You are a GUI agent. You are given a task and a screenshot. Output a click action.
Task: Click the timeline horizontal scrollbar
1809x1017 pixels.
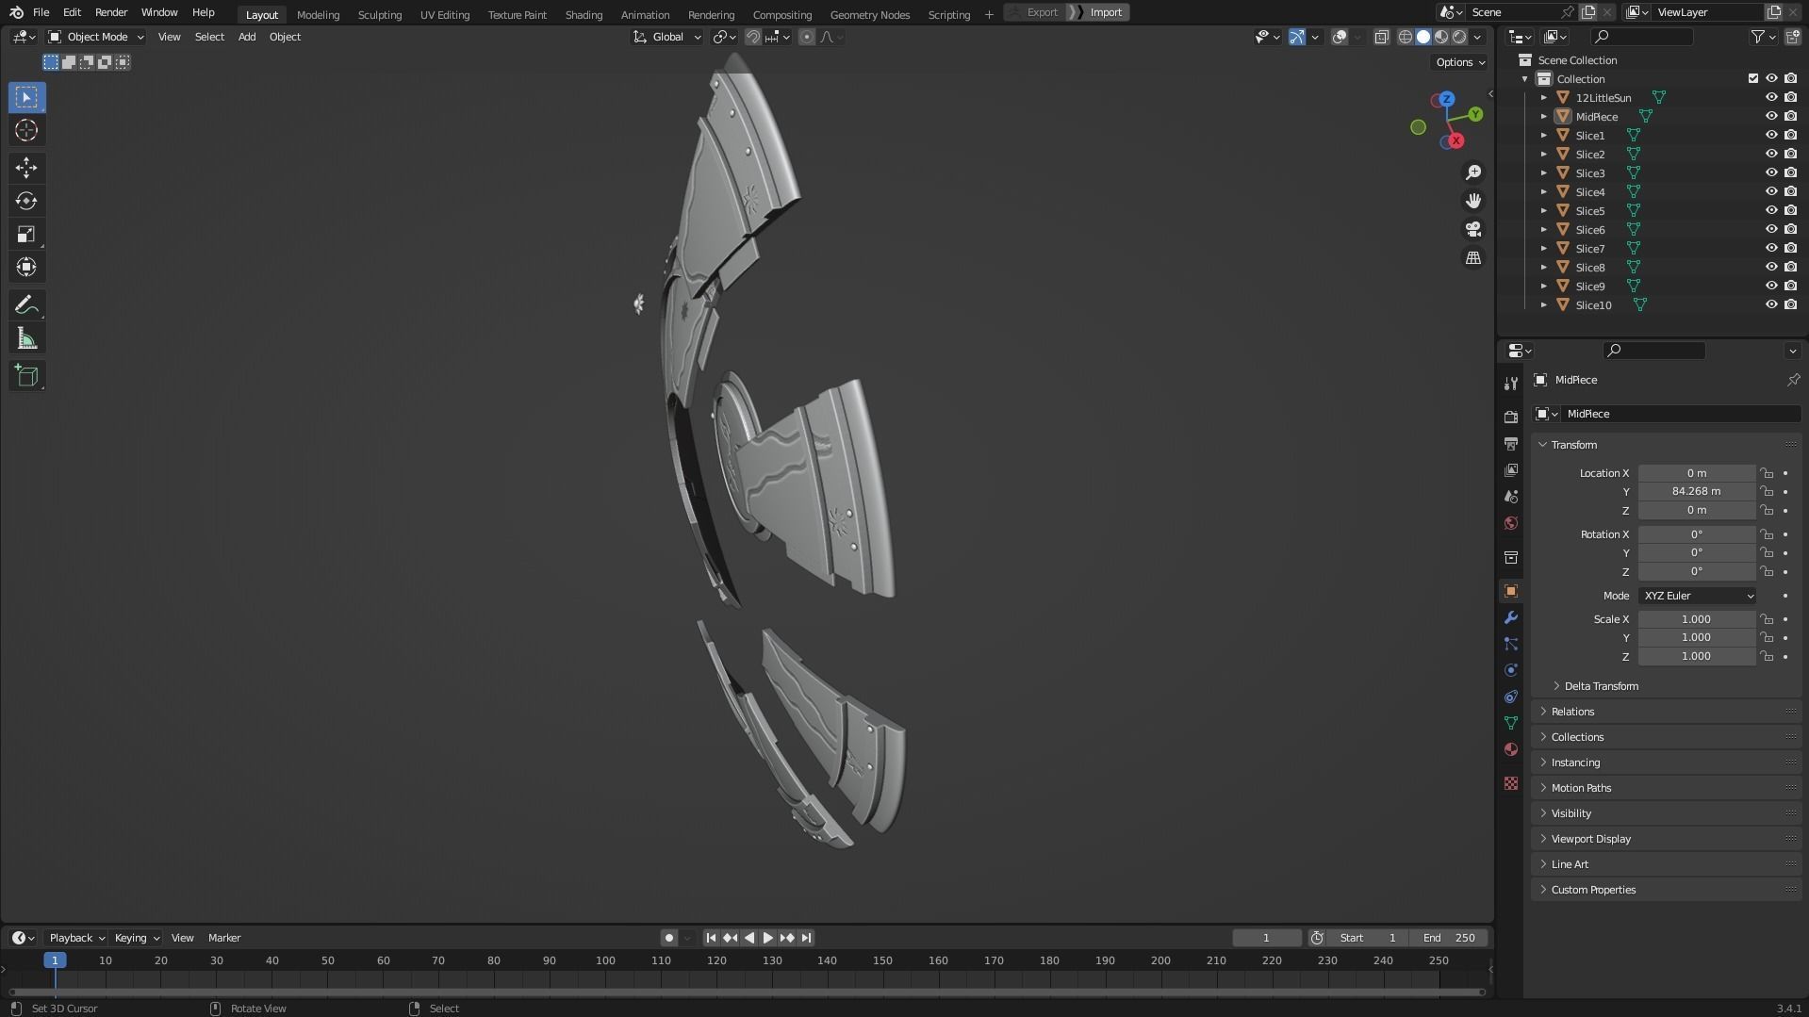tap(747, 992)
